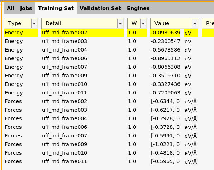Select Energy entry uff_md_frame004
Screen dimensions: 214x170
(65, 50)
